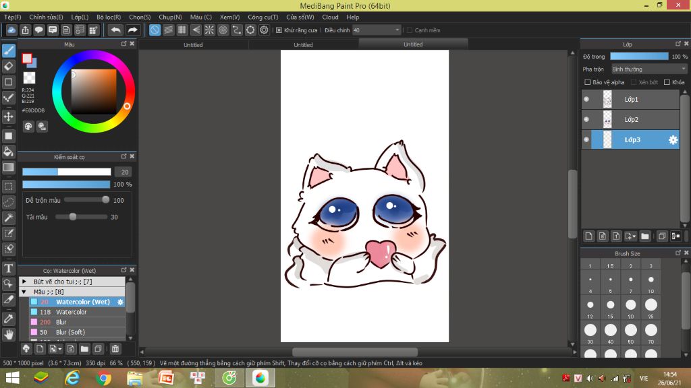Select the Eraser tool

coord(8,67)
